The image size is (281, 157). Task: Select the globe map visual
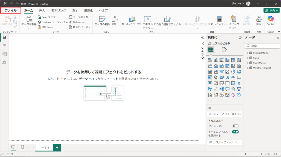click(x=216, y=77)
